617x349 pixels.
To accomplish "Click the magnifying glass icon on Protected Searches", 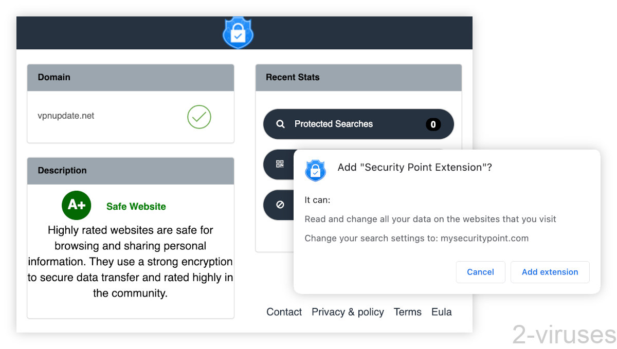I will 280,124.
